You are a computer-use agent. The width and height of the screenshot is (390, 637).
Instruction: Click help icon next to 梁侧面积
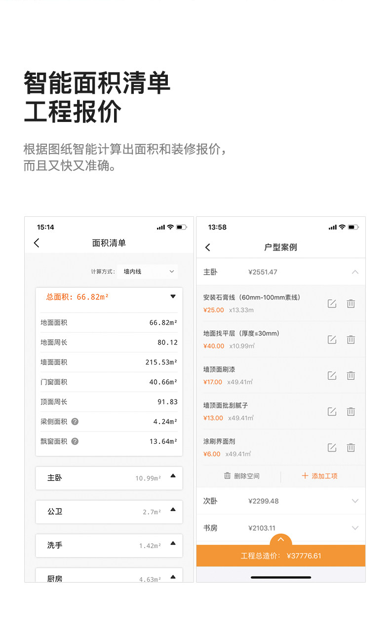point(75,421)
